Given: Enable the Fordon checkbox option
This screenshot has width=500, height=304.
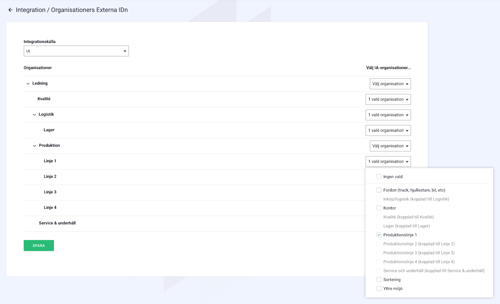Looking at the screenshot, I should pyautogui.click(x=379, y=190).
